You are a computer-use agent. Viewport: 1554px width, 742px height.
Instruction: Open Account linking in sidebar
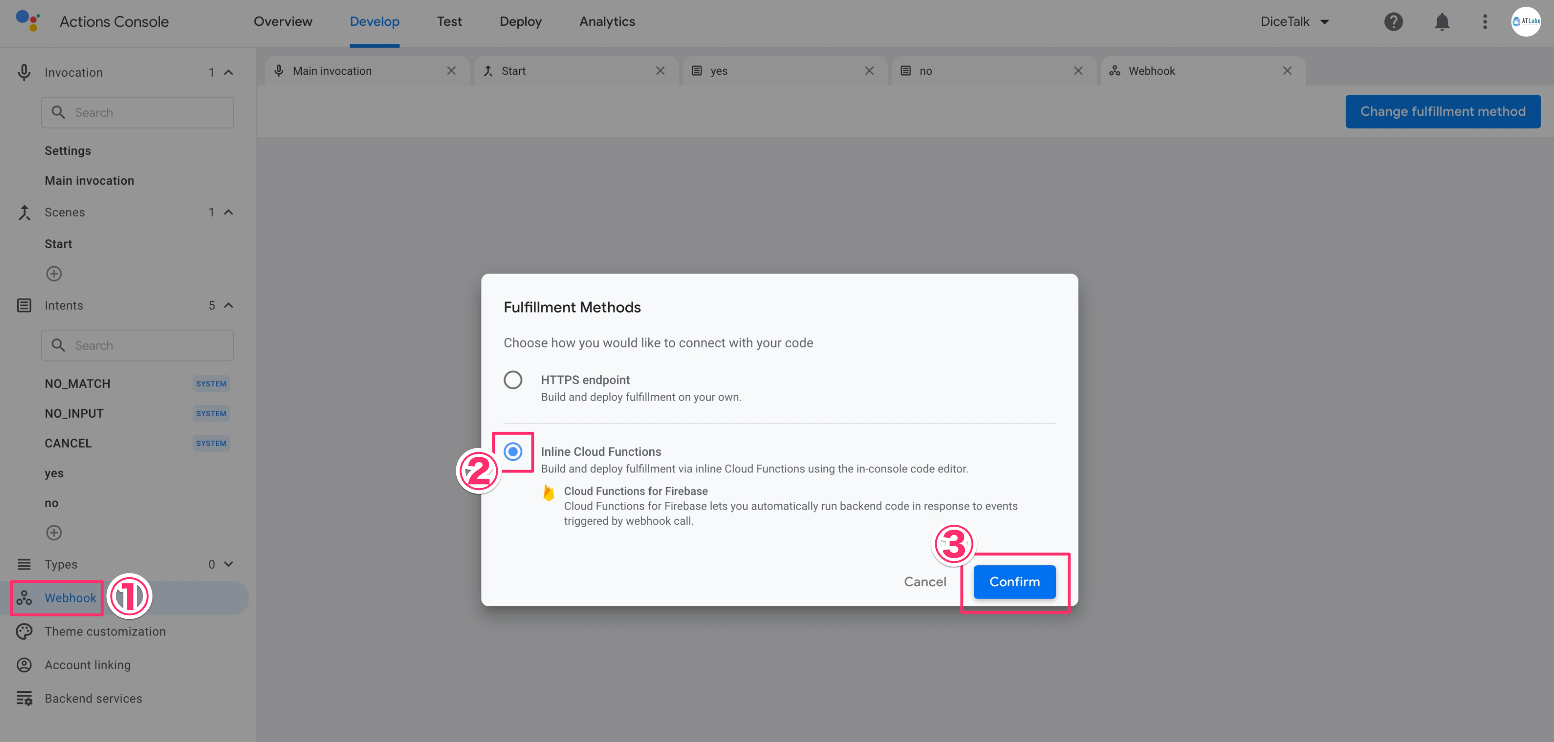pos(88,665)
